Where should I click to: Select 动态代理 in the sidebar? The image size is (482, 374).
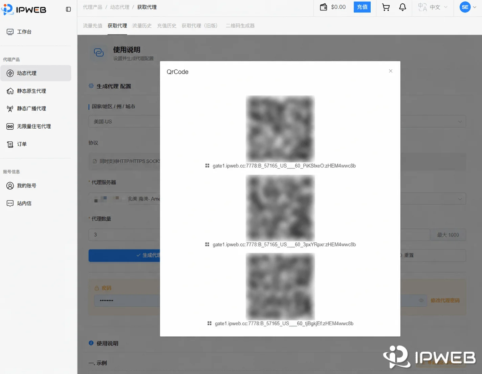[x=36, y=73]
